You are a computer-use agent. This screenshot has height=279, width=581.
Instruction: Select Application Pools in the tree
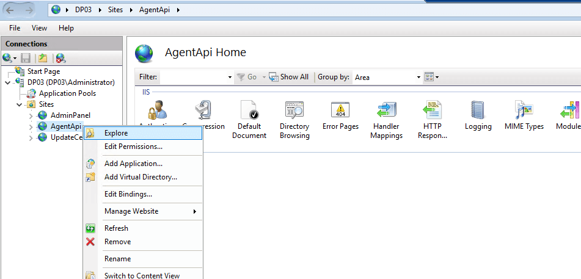click(67, 93)
